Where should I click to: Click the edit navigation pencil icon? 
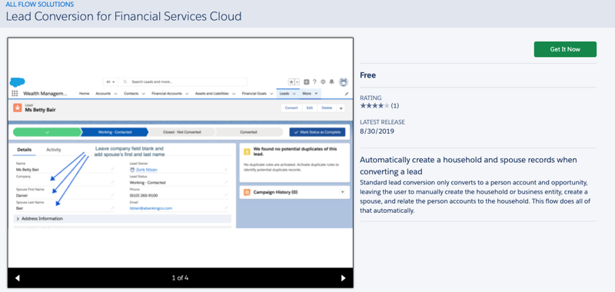347,94
